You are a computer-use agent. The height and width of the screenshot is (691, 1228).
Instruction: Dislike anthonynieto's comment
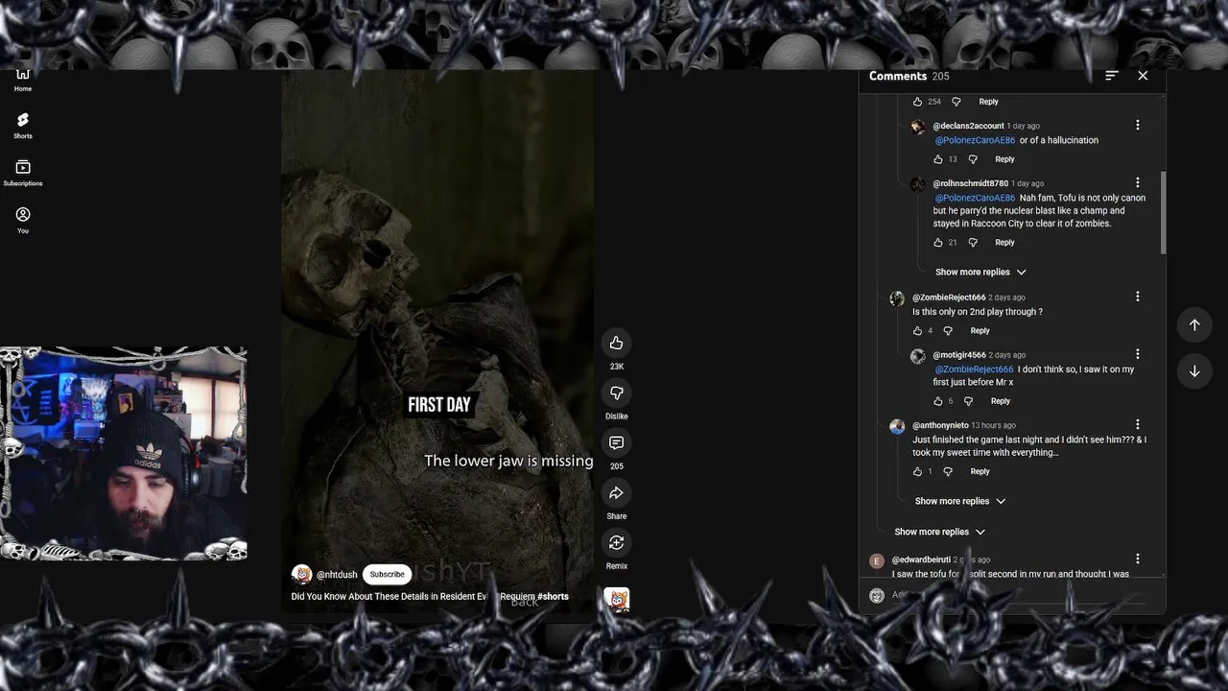point(948,471)
